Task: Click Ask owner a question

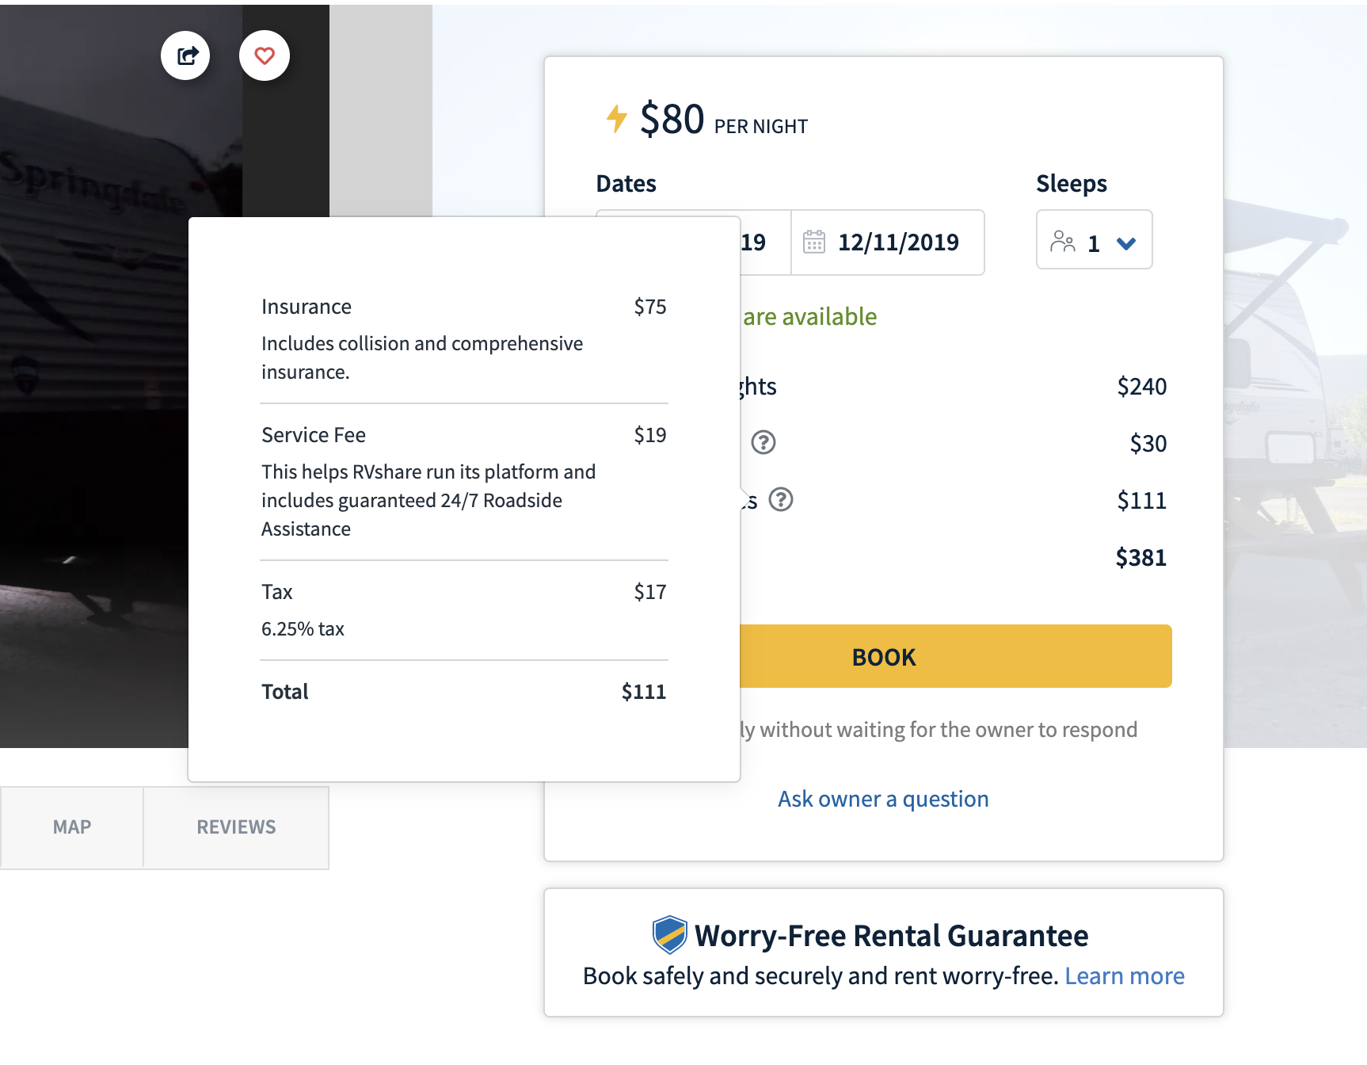Action: click(882, 798)
